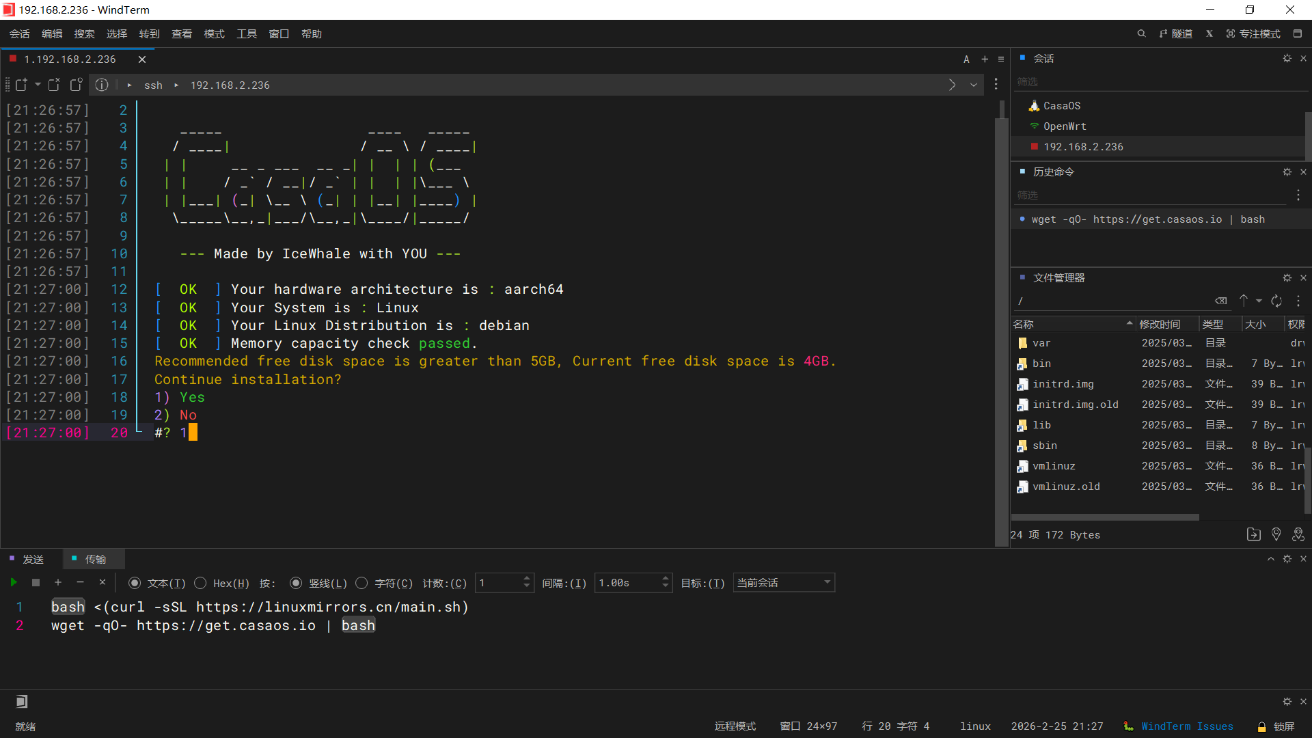Click the 历史命令 filter kebab menu
The width and height of the screenshot is (1312, 738).
(1298, 195)
